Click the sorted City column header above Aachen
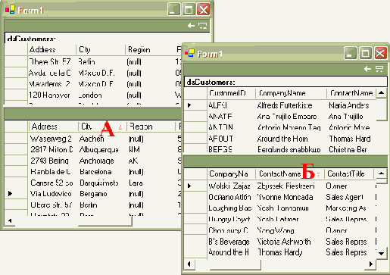The image size is (390, 275). 101,127
